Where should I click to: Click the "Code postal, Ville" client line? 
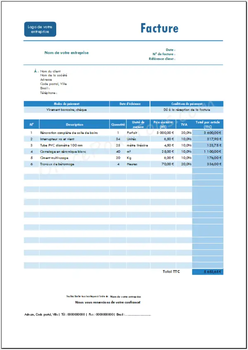pyautogui.click(x=53, y=84)
